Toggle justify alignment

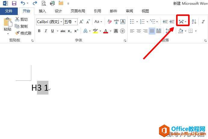152,31
